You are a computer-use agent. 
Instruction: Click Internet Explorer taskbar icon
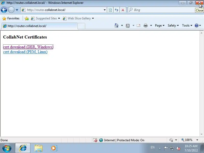coord(23,148)
